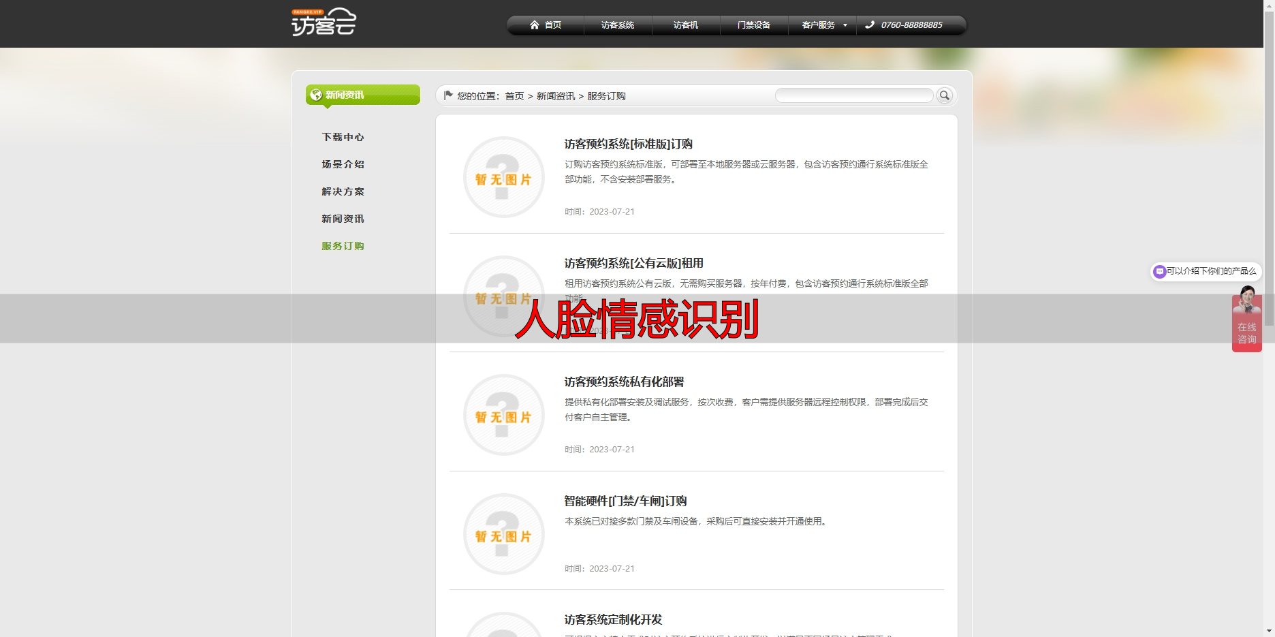Screen dimensions: 1275x637
Task: Click the date under 访客预约系统[标准版]订购
Action: click(599, 212)
